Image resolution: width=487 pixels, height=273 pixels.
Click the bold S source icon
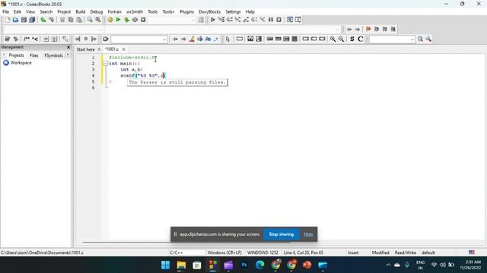[x=352, y=39]
